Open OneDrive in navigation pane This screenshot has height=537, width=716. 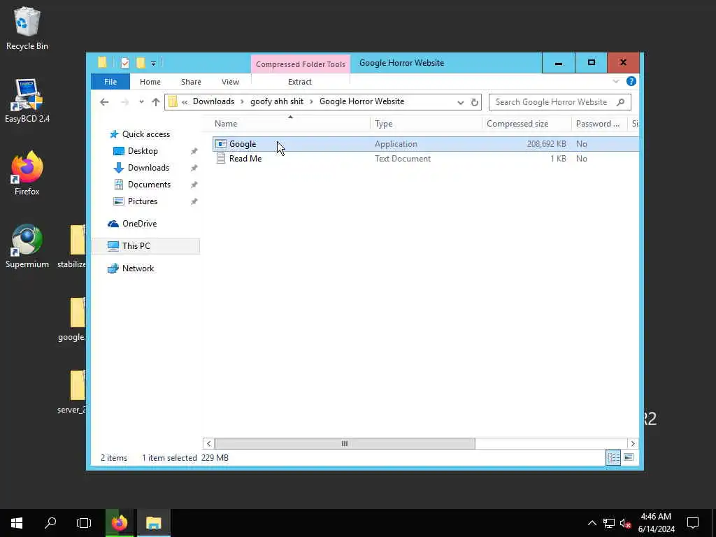coord(139,224)
